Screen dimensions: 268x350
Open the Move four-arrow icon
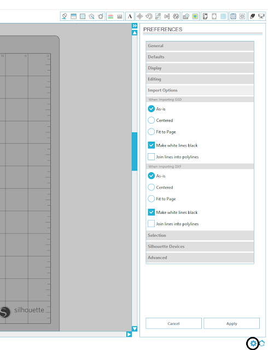click(x=140, y=16)
